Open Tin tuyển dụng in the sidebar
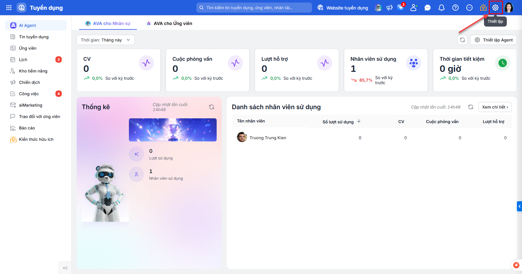 tap(36, 37)
